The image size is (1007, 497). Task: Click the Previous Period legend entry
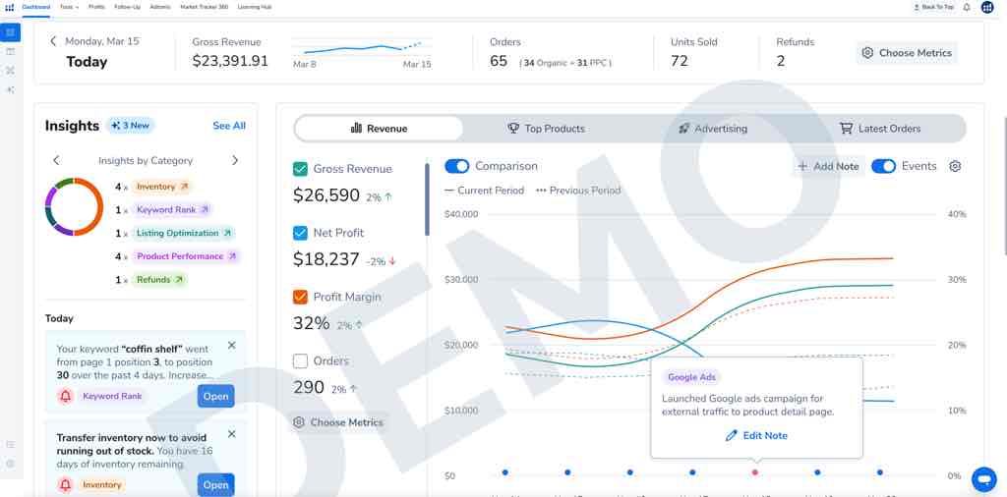click(x=578, y=191)
